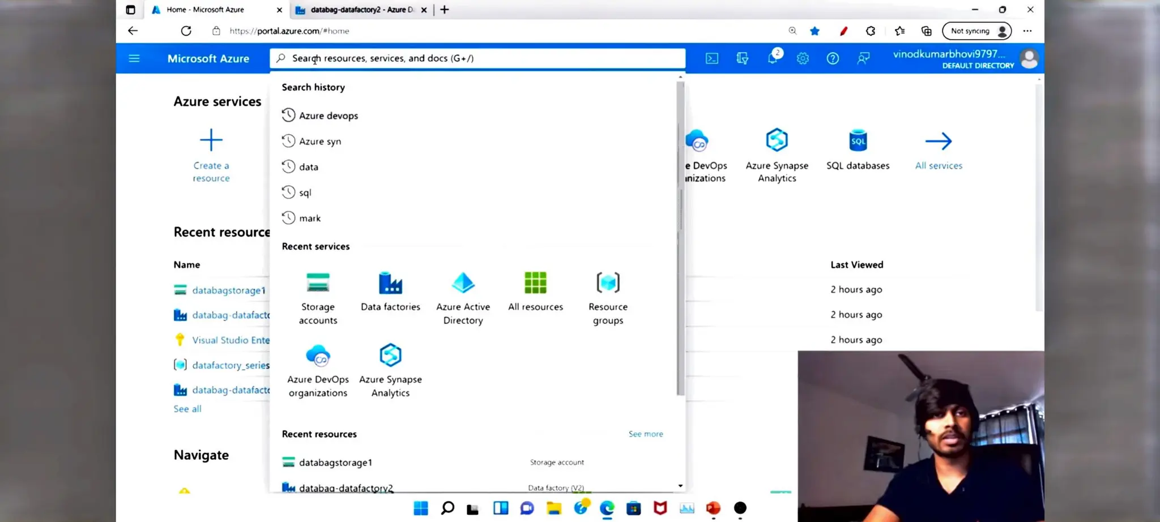Select 'sql' from search history
Viewport: 1160px width, 522px height.
(305, 192)
